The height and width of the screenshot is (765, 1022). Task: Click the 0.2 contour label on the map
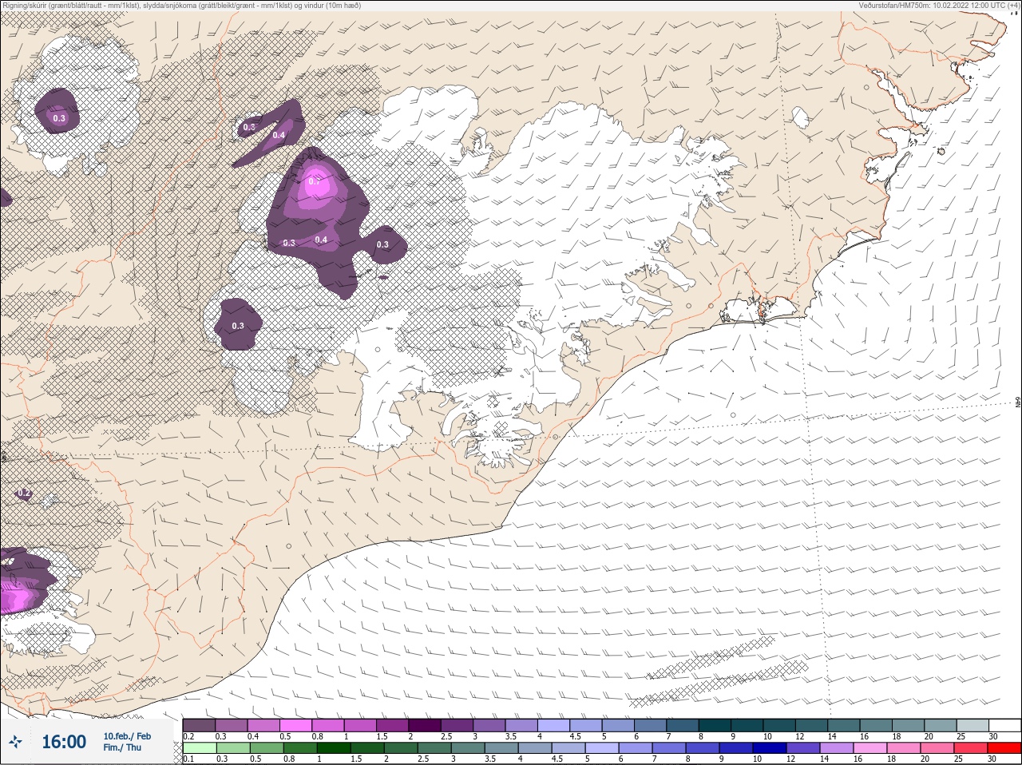[24, 493]
